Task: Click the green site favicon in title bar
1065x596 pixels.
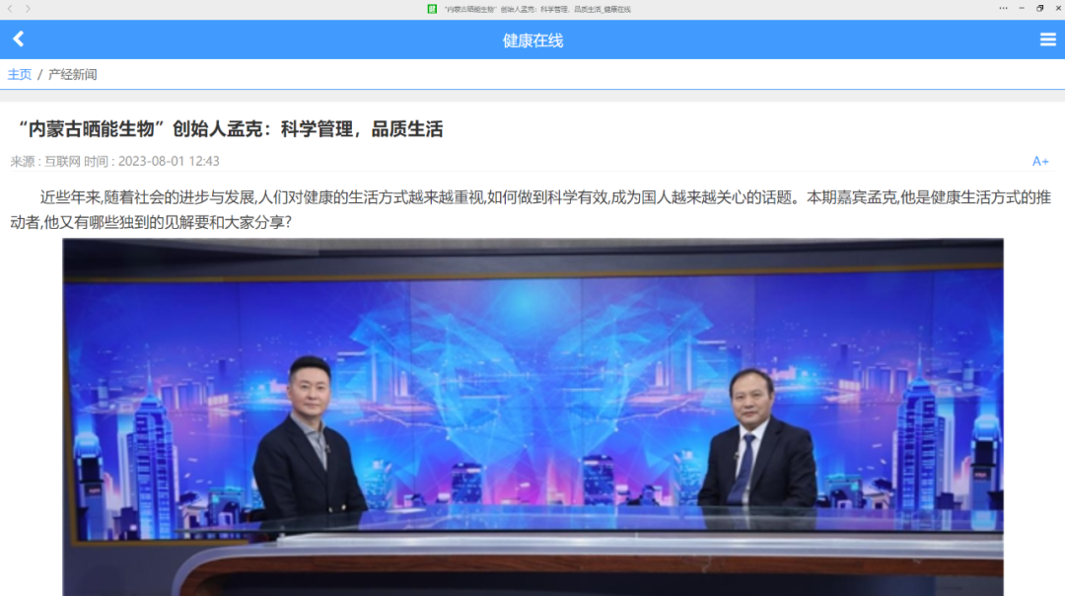Action: coord(432,9)
